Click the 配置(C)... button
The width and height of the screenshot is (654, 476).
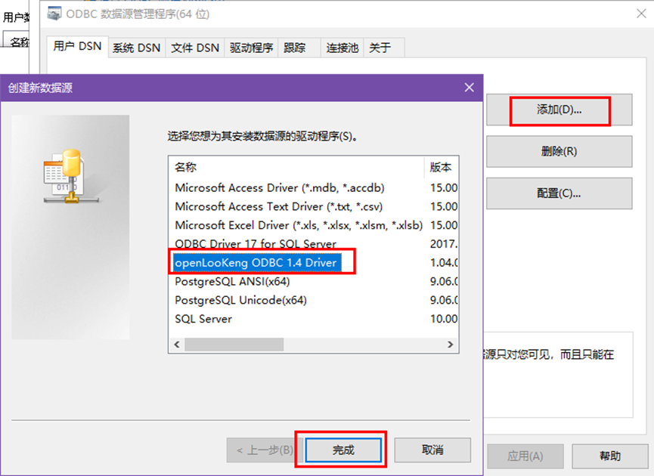pos(559,193)
